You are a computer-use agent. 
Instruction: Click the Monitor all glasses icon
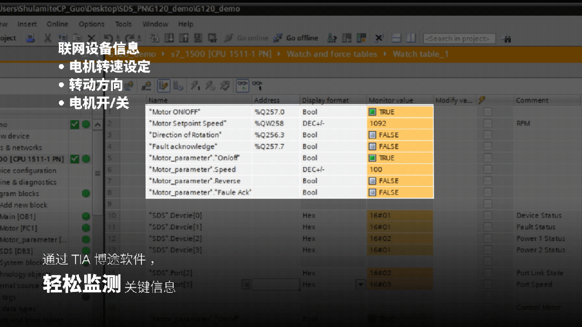pyautogui.click(x=243, y=85)
